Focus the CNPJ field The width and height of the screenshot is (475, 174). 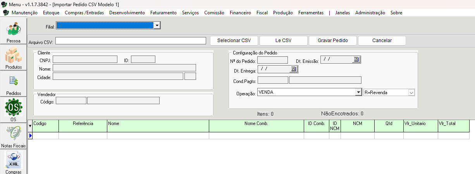coord(85,59)
